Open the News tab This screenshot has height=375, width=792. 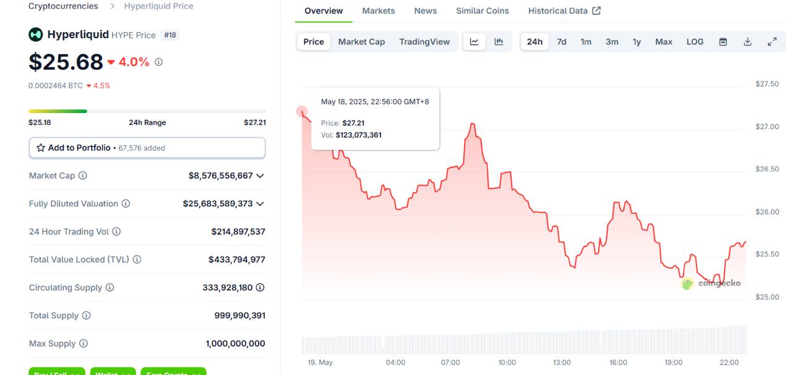426,11
